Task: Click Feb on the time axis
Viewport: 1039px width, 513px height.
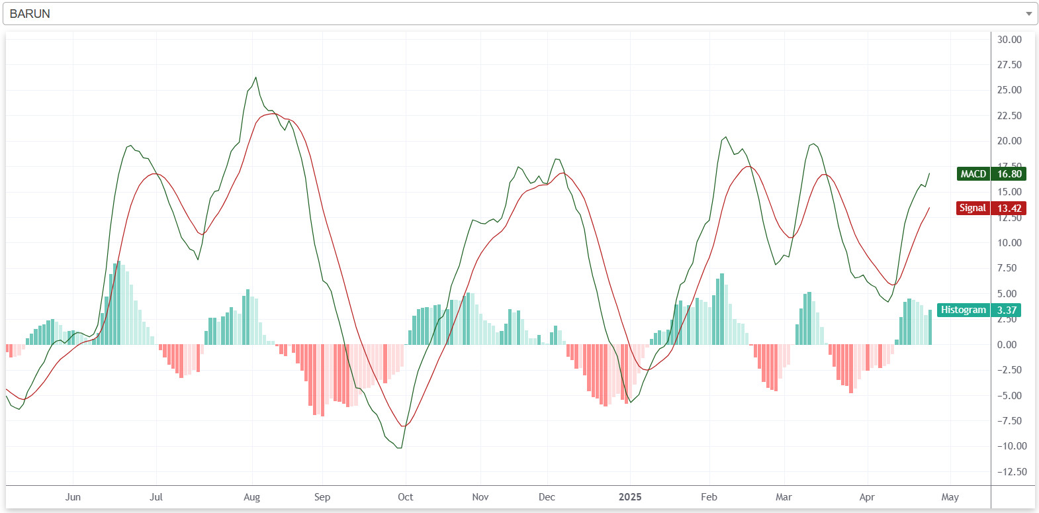Action: pos(709,497)
